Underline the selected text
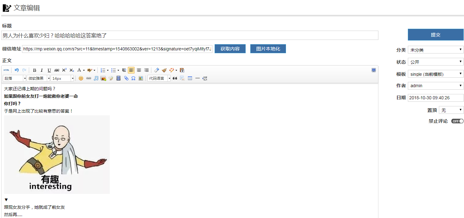This screenshot has height=218, width=464. coord(49,70)
